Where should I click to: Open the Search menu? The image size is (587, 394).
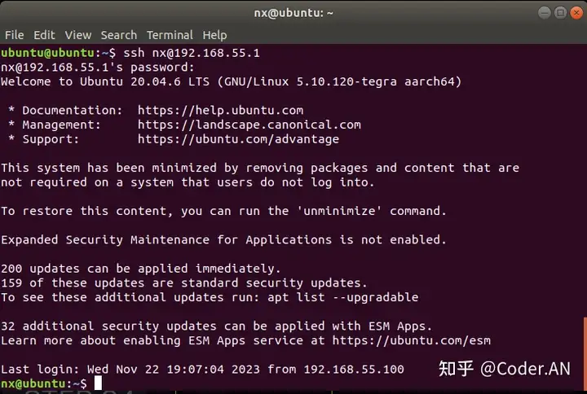(x=119, y=35)
